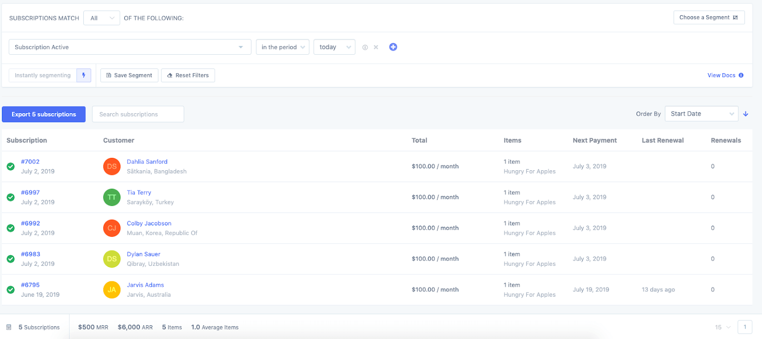Open subscription #6992 link

pos(30,223)
